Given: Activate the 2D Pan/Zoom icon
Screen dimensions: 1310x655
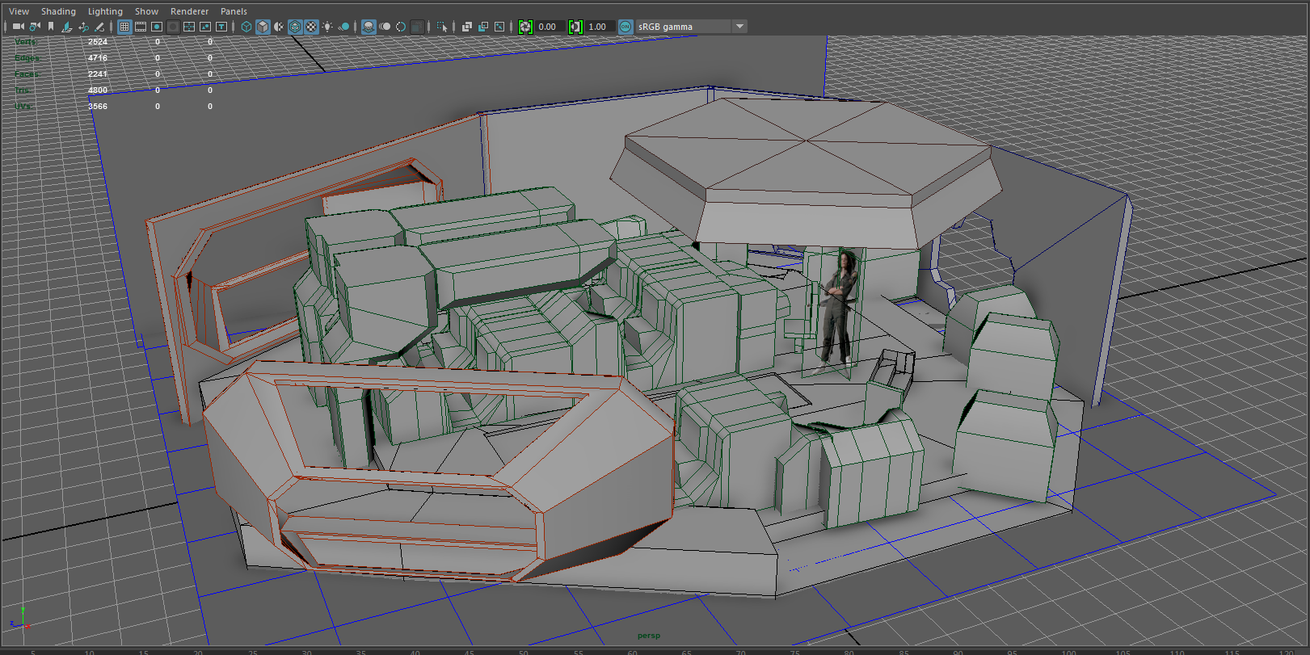Looking at the screenshot, I should click(x=83, y=27).
